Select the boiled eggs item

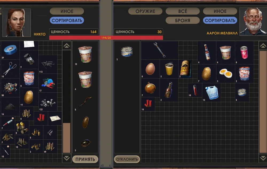coord(225,73)
